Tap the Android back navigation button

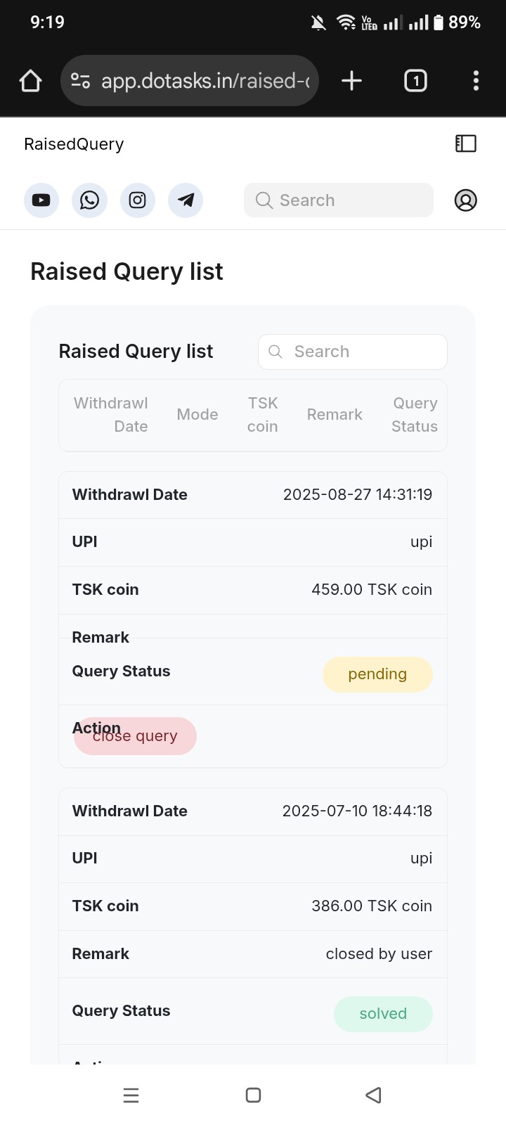pyautogui.click(x=374, y=1095)
